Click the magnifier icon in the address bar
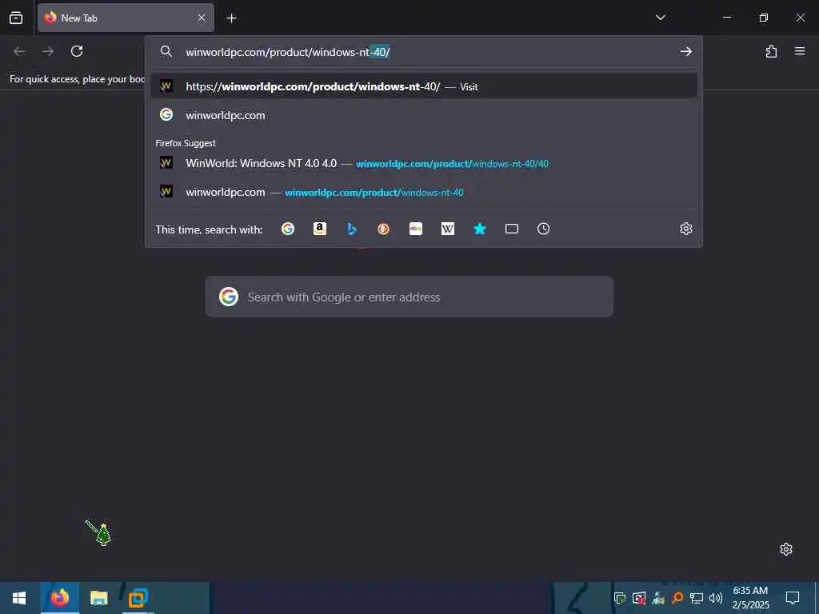Image resolution: width=819 pixels, height=614 pixels. pyautogui.click(x=166, y=51)
